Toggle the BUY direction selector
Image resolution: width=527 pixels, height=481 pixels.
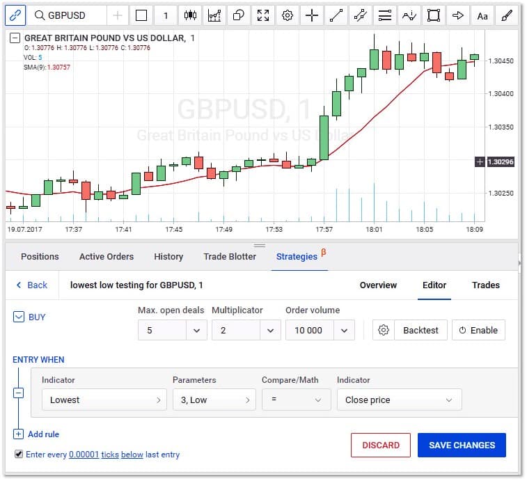pos(19,317)
